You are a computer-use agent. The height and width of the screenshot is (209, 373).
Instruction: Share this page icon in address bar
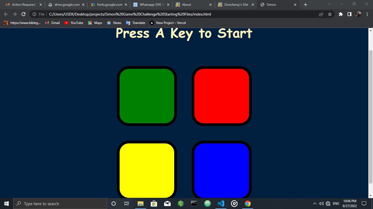coord(321,14)
